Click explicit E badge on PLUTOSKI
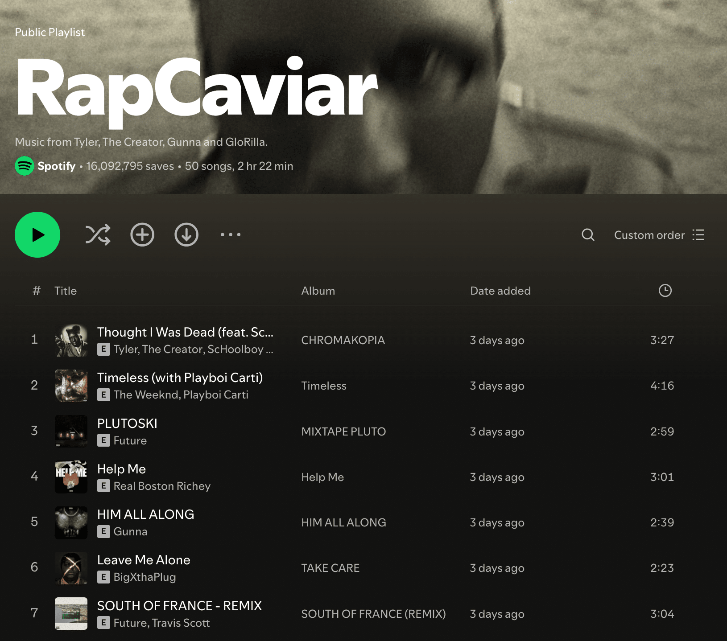The height and width of the screenshot is (641, 727). click(x=103, y=440)
